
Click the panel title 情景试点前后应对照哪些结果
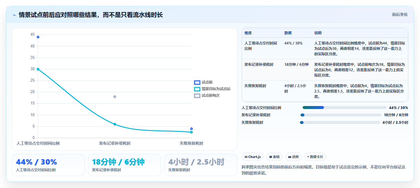[x=91, y=15]
